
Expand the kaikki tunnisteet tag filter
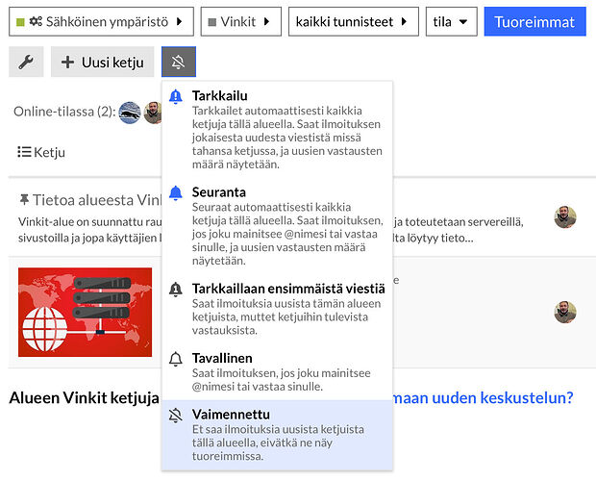(x=353, y=21)
